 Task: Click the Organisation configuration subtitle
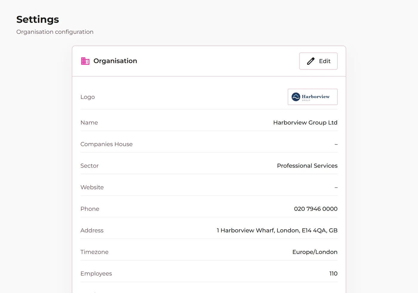click(55, 32)
